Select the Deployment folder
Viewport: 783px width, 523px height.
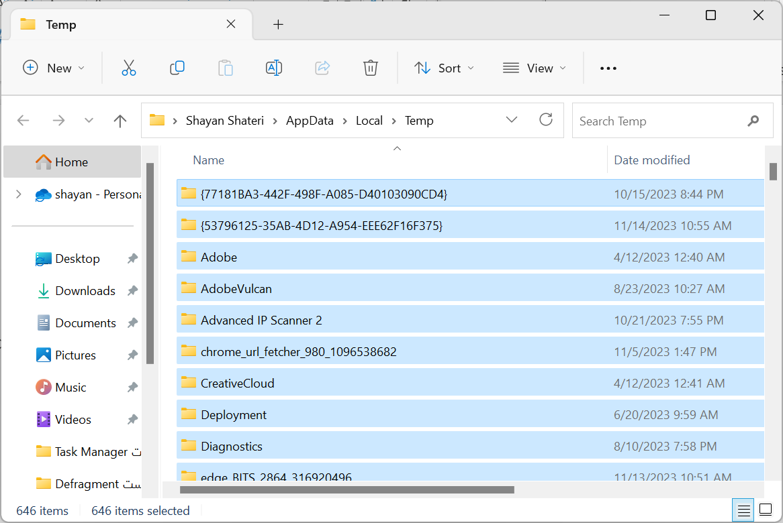point(470,414)
